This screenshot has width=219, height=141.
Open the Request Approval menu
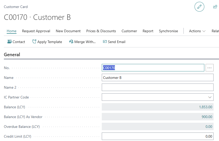click(x=36, y=31)
